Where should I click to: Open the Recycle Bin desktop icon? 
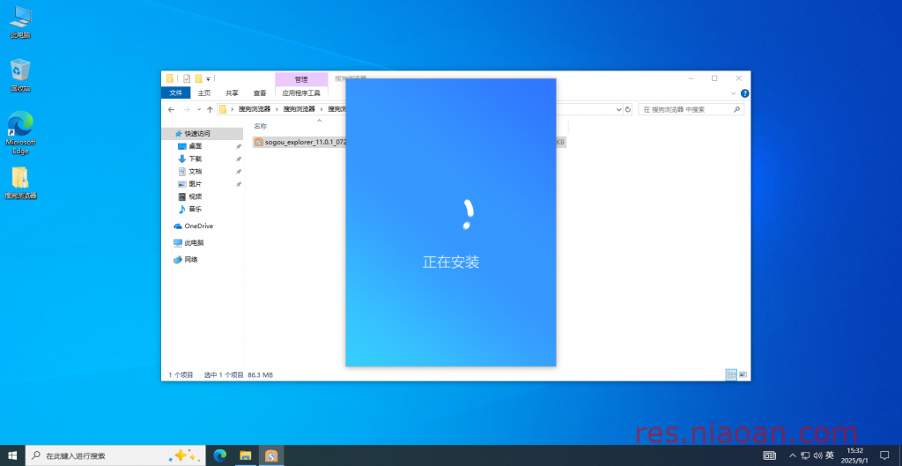click(x=21, y=75)
